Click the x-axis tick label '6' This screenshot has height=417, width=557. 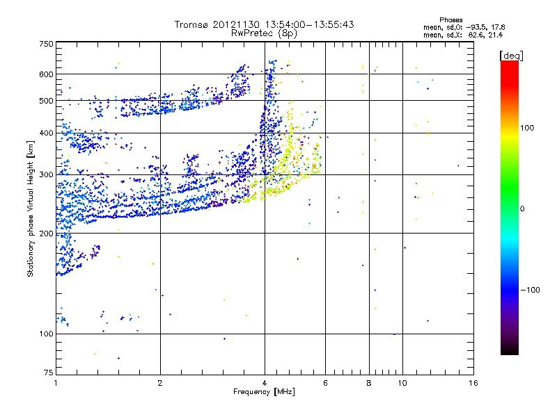tap(325, 383)
